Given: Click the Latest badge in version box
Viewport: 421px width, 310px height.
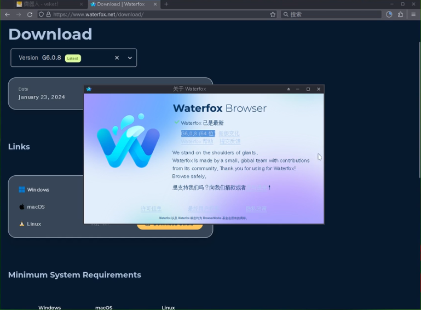Looking at the screenshot, I should [x=73, y=58].
